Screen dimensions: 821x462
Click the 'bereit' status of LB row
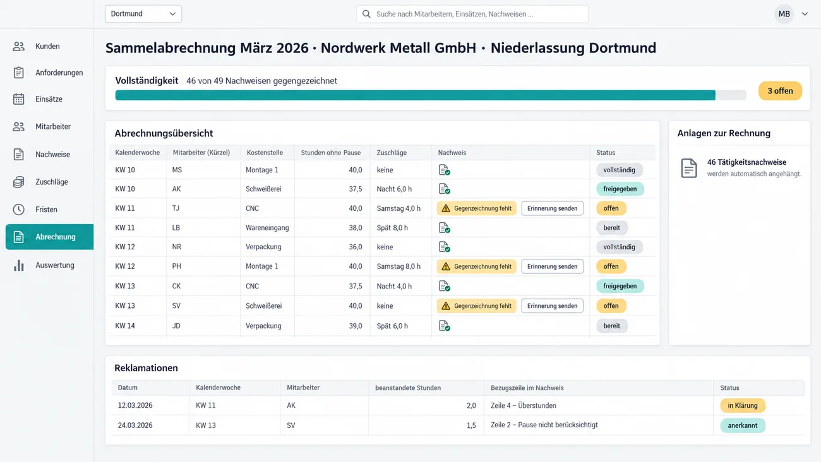point(612,228)
